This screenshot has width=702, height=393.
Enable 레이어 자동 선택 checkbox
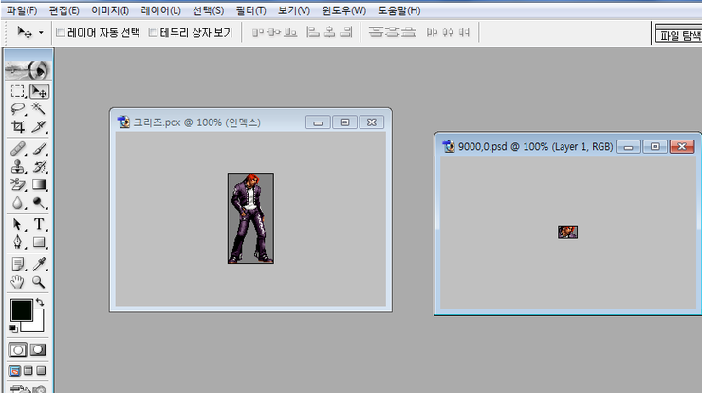61,32
